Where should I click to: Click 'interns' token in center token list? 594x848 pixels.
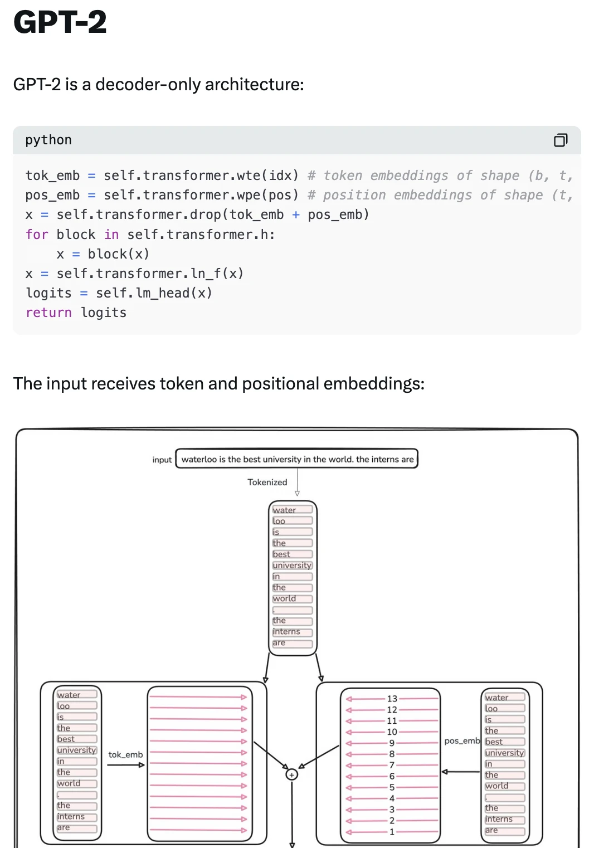[292, 632]
